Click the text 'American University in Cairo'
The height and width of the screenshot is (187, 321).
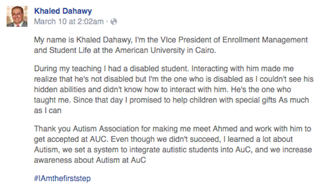(x=165, y=50)
